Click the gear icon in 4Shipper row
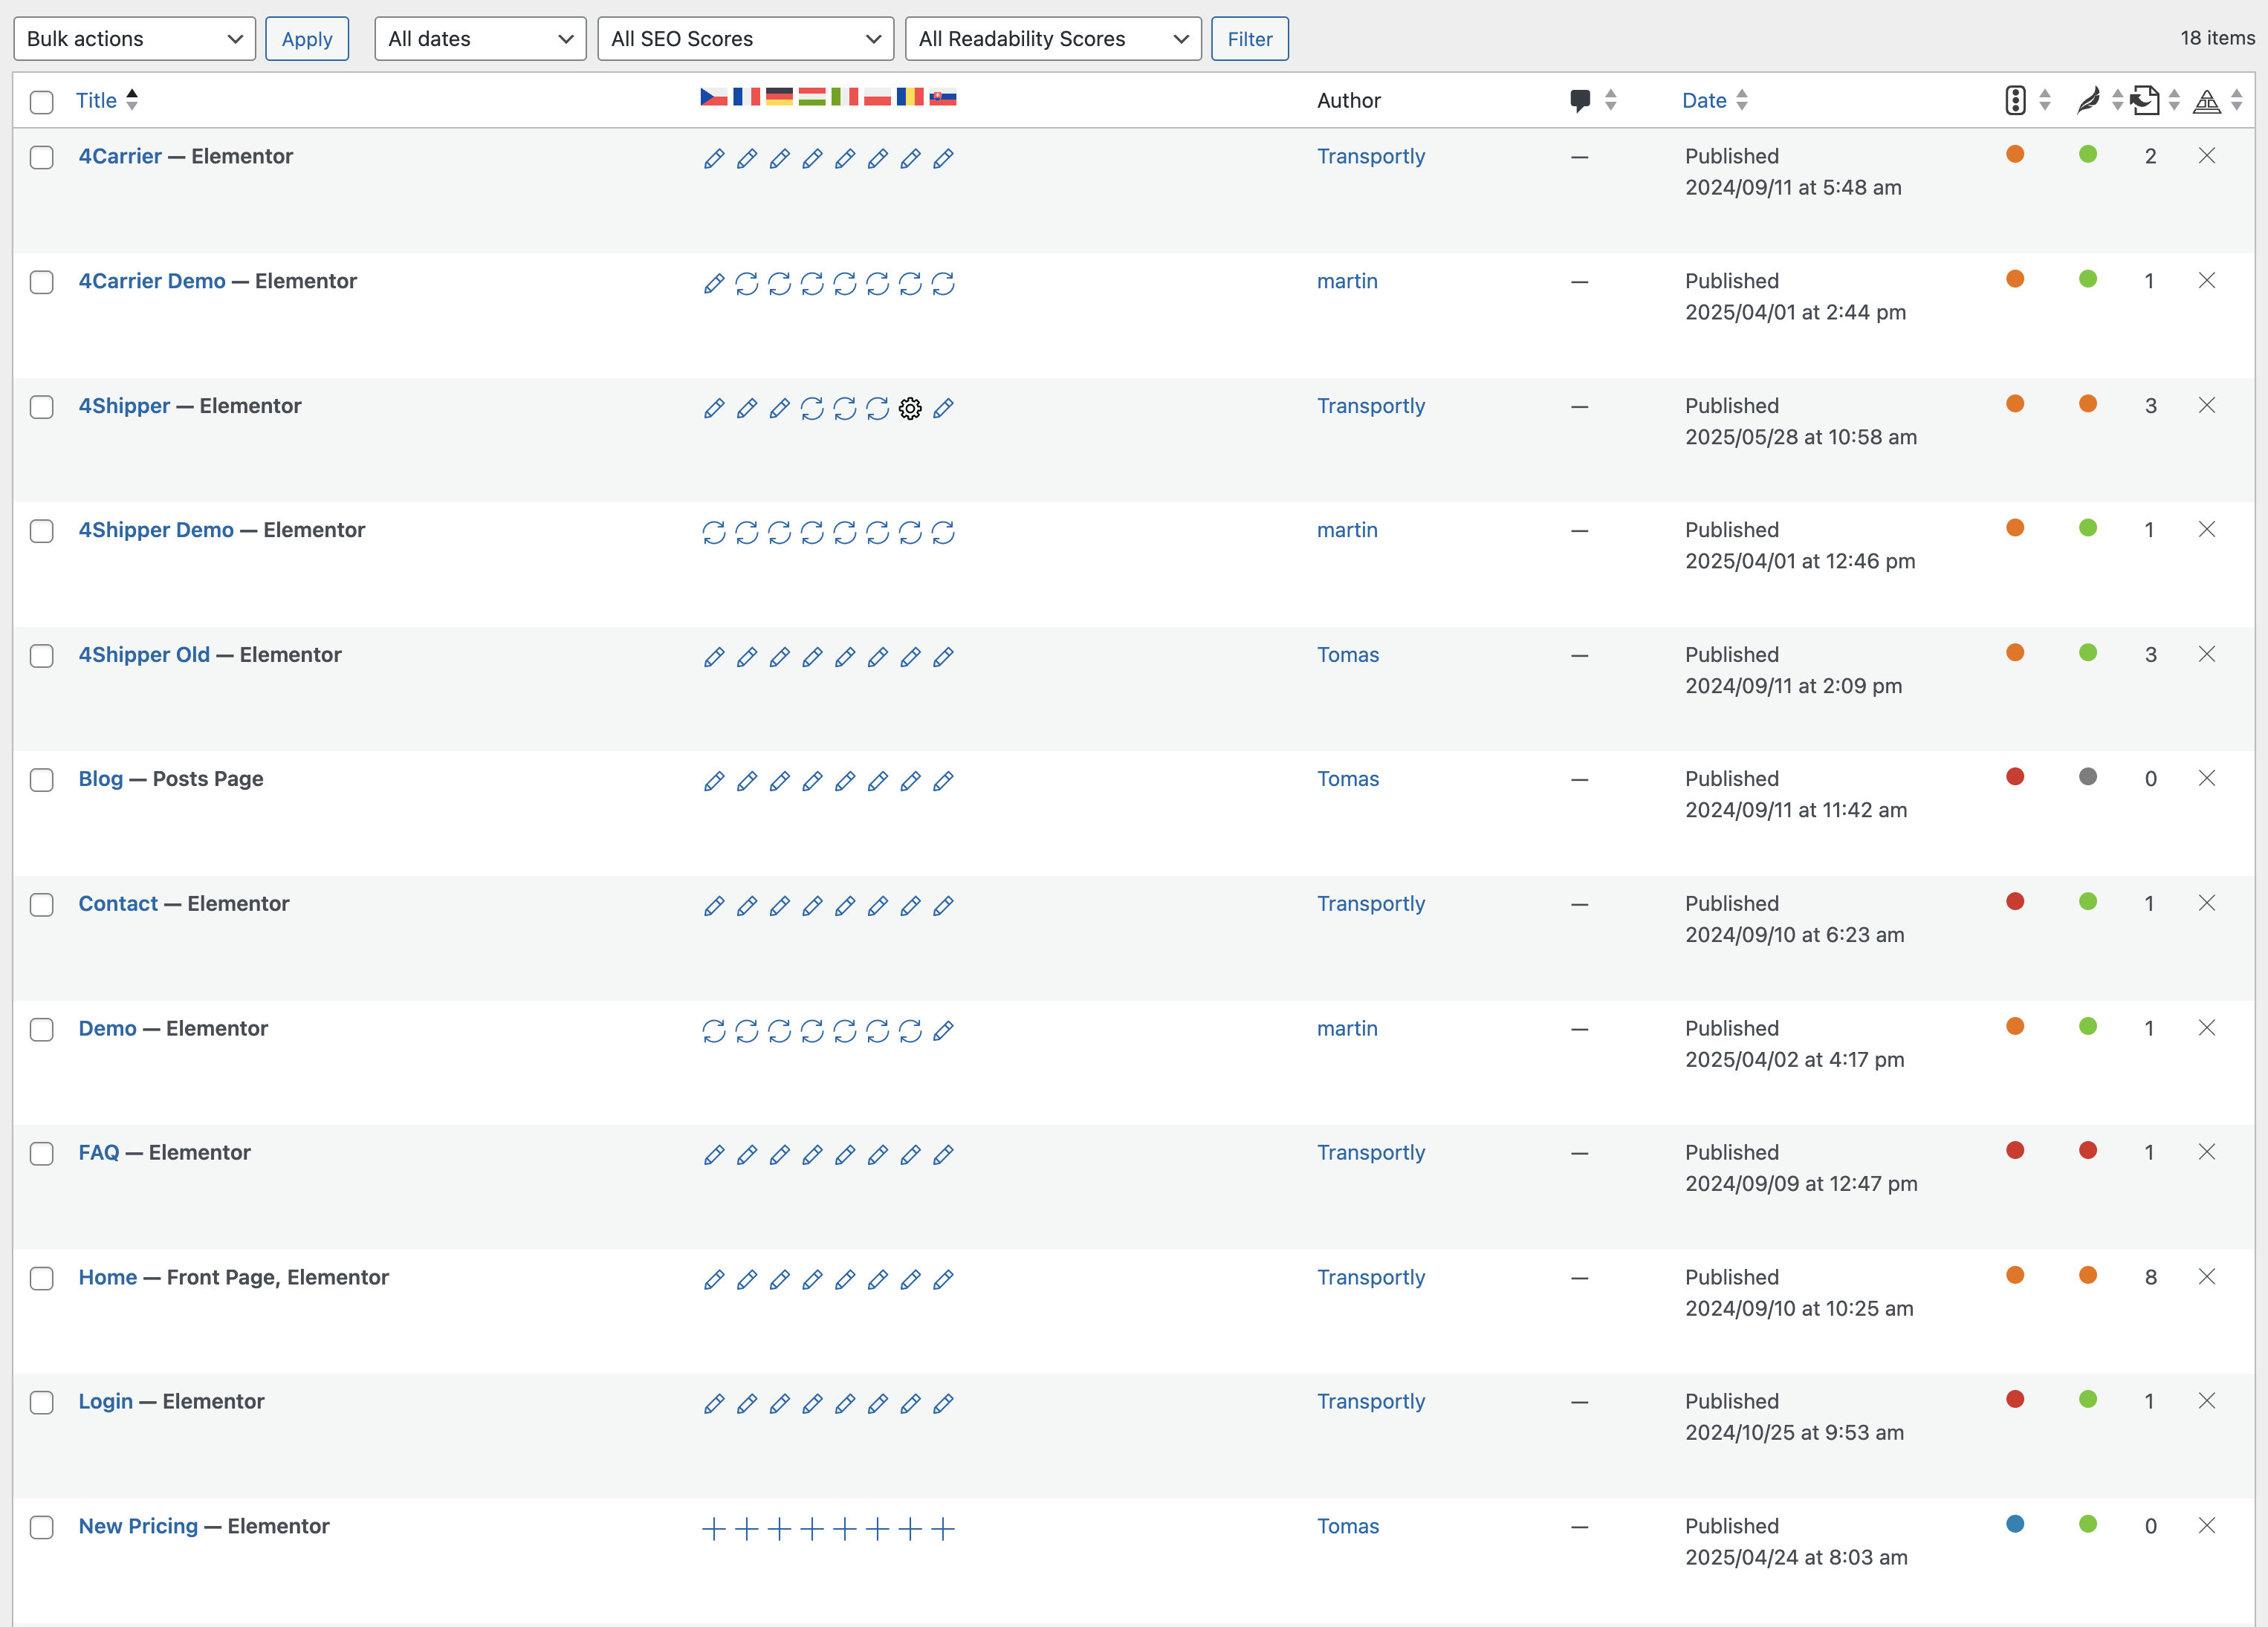Image resolution: width=2268 pixels, height=1627 pixels. click(909, 408)
